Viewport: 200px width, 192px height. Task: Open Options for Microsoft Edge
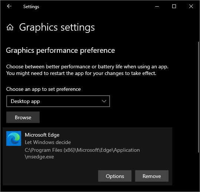pyautogui.click(x=115, y=176)
